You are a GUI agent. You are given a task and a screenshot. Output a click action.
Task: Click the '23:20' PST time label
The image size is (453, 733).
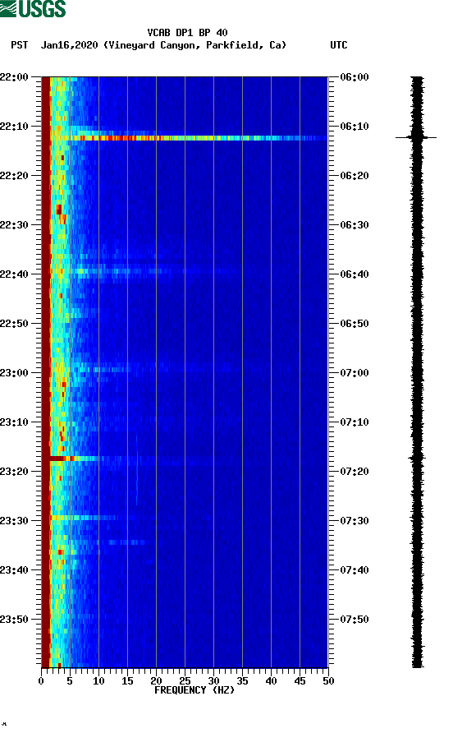point(14,472)
